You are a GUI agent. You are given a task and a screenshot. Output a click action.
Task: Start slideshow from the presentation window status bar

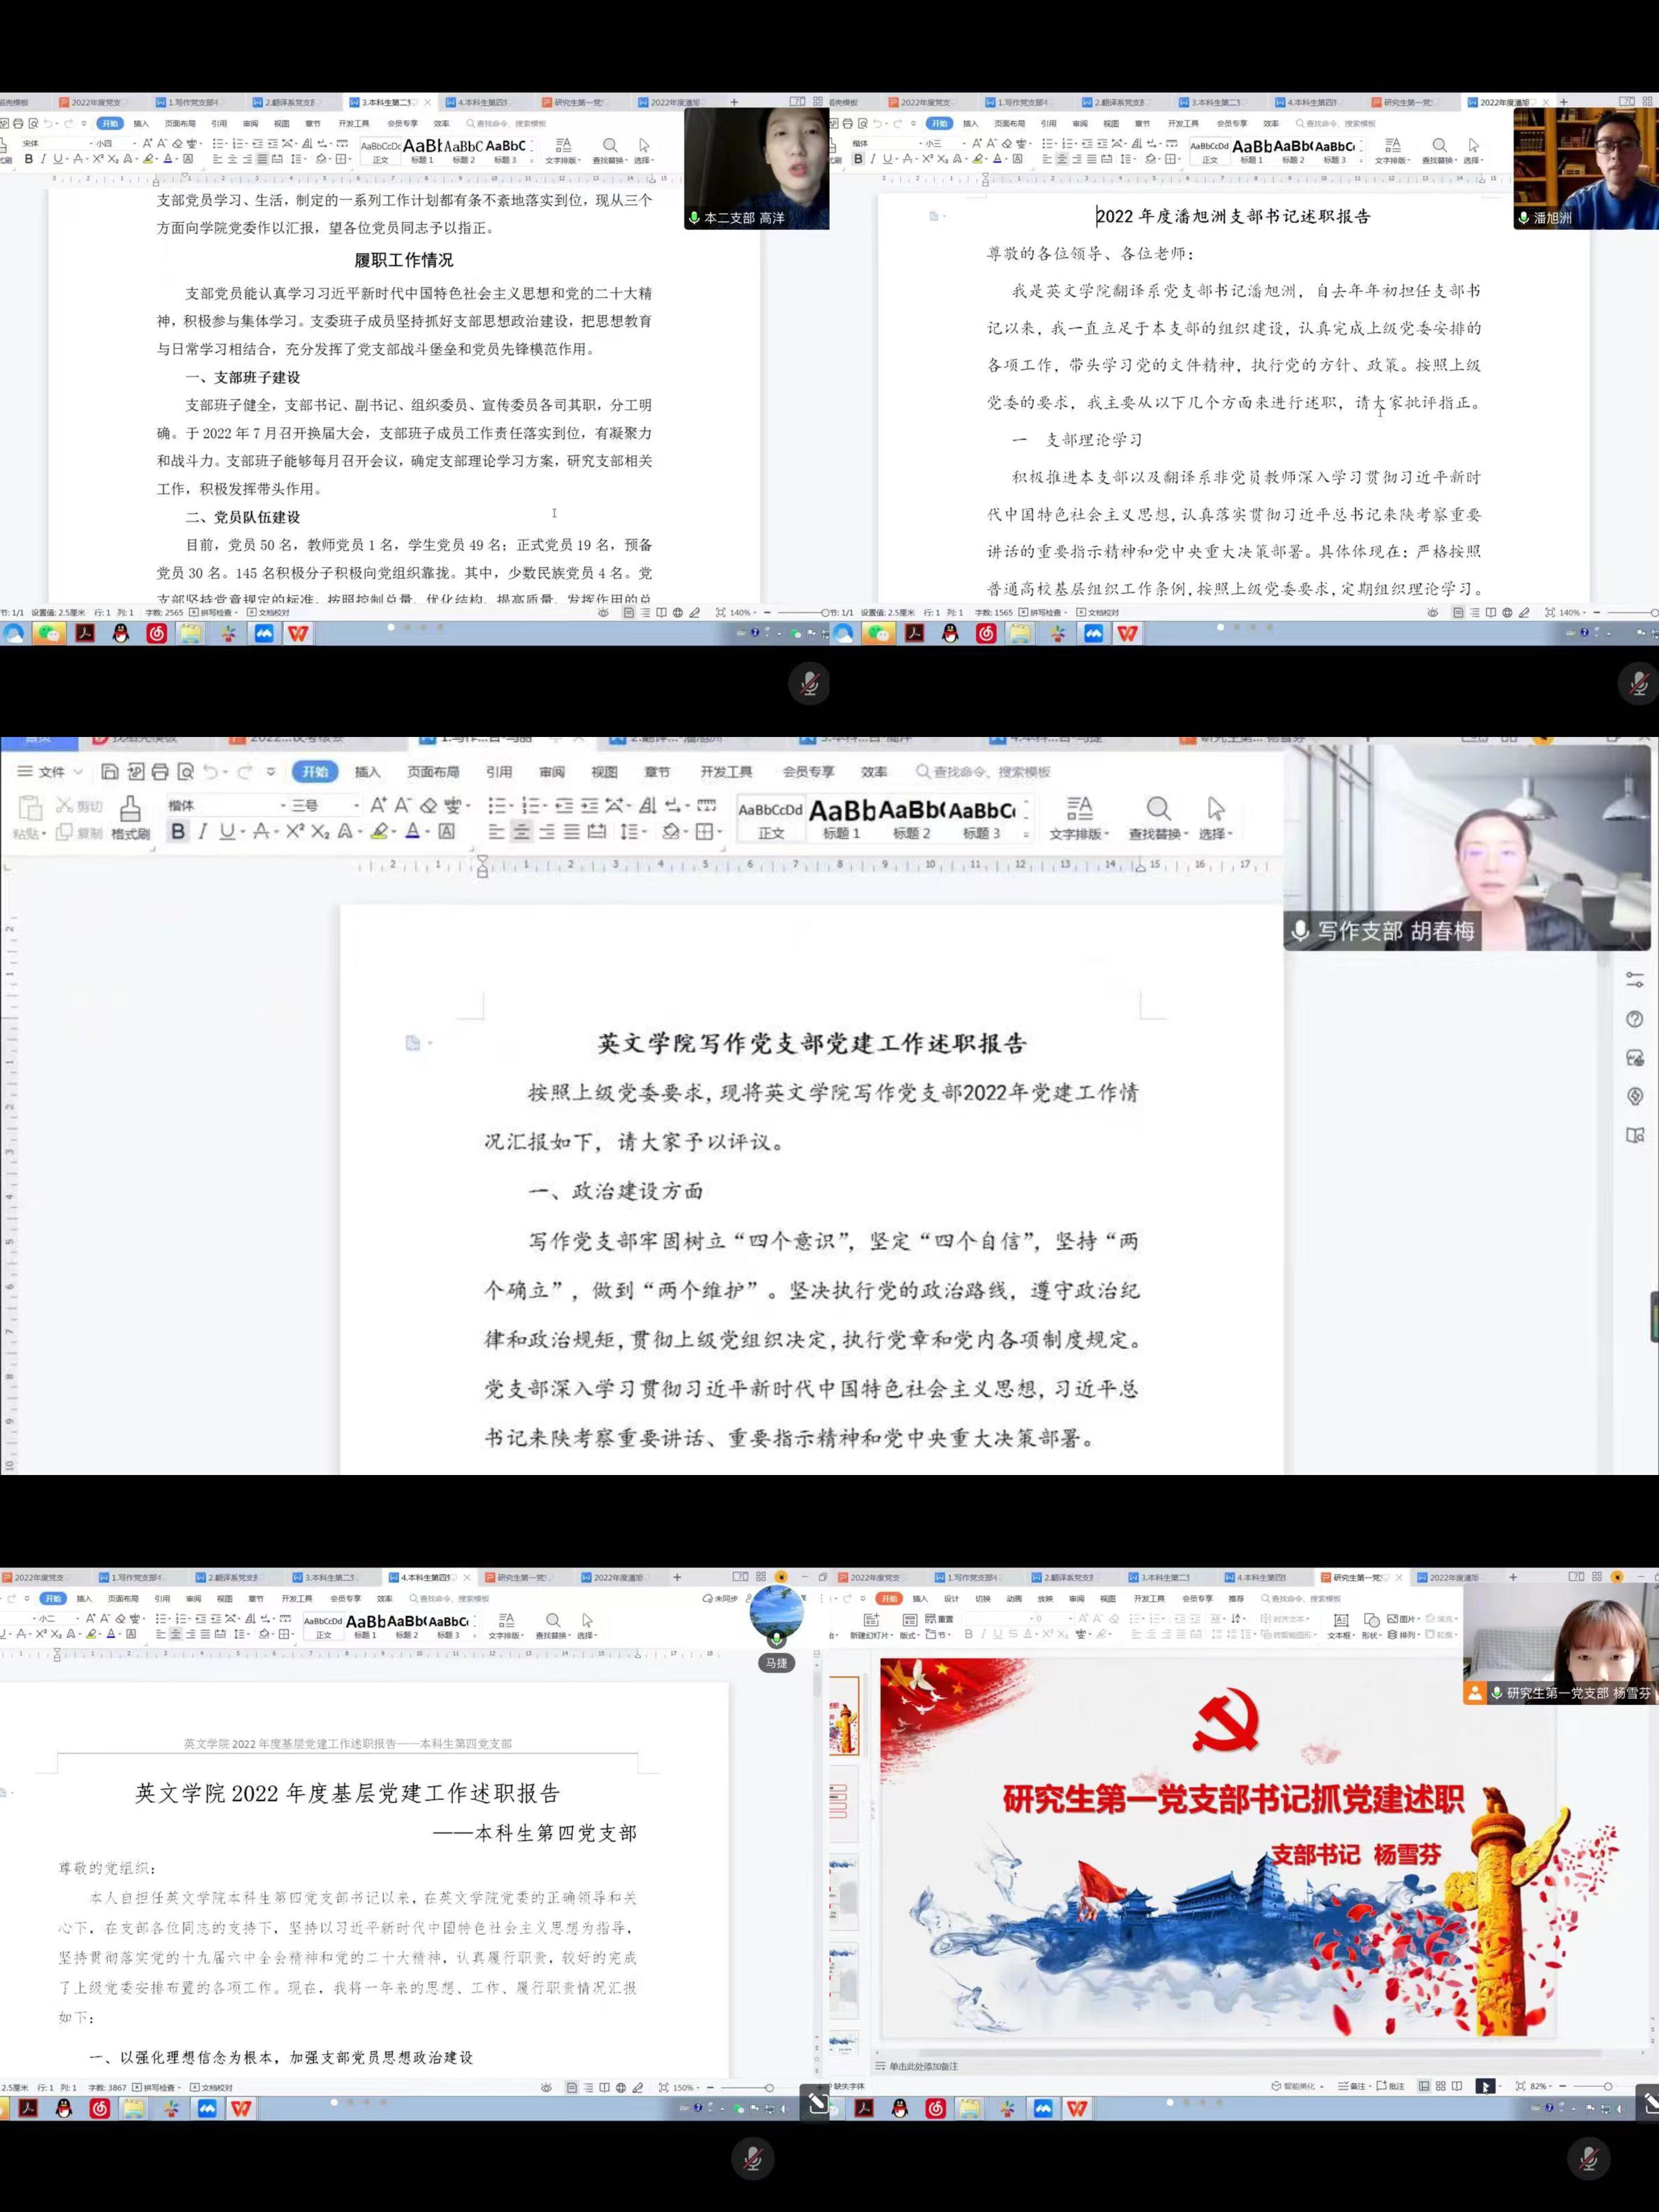(x=1486, y=2086)
